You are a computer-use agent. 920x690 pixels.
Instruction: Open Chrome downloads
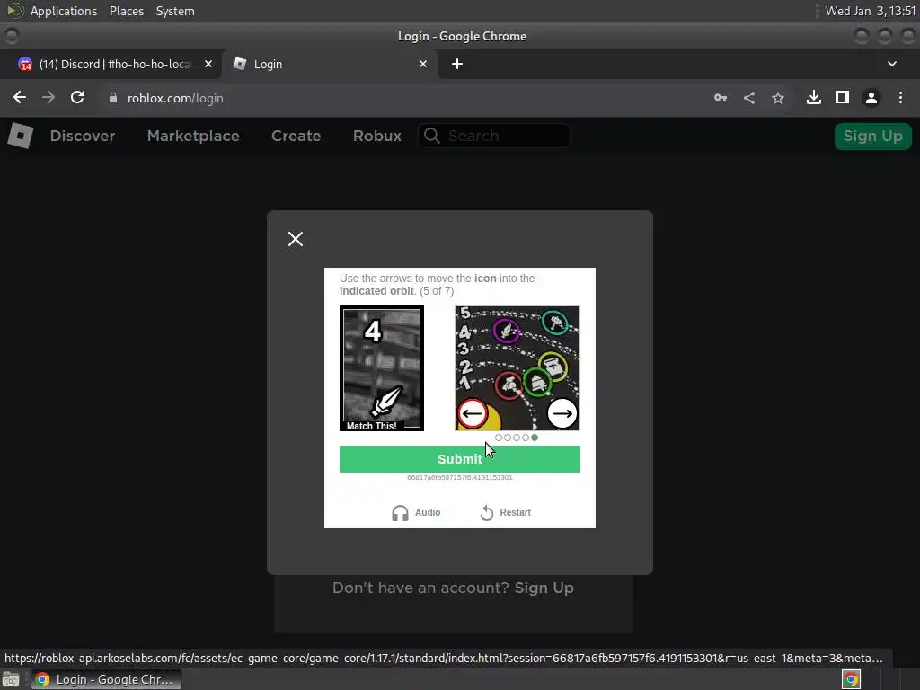pyautogui.click(x=814, y=97)
